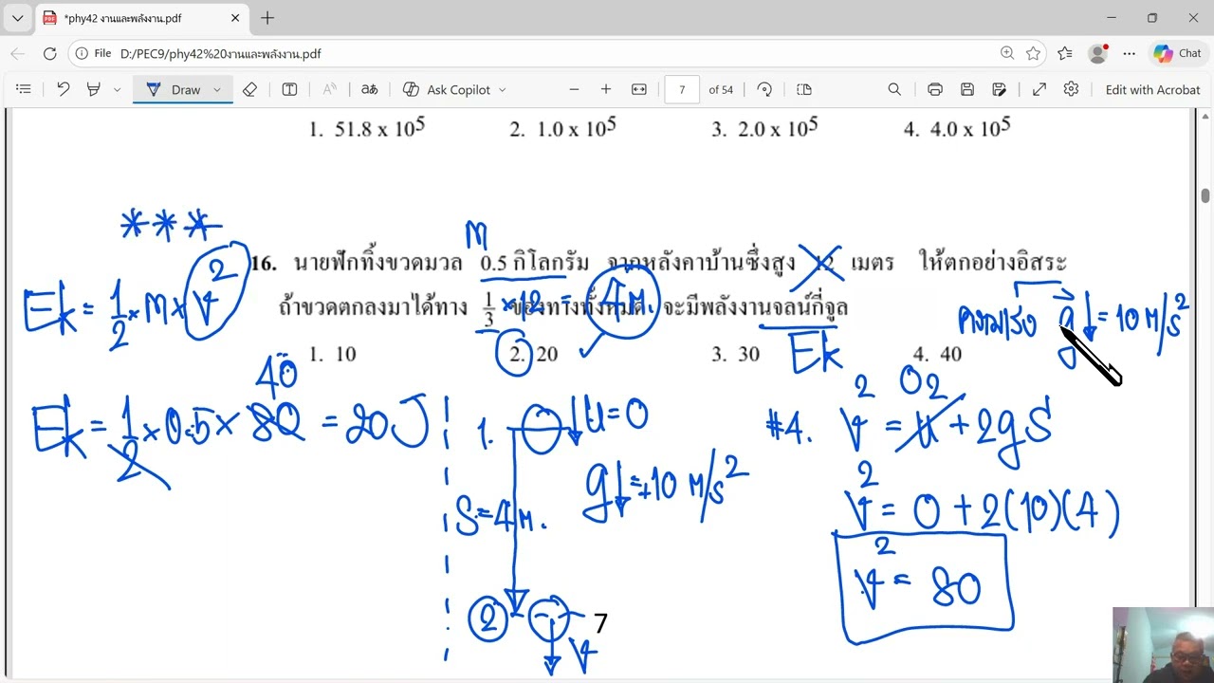Image resolution: width=1214 pixels, height=683 pixels.
Task: Select the Erase tool
Action: point(249,89)
